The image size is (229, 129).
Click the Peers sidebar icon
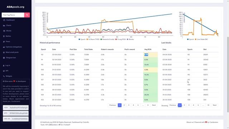click(x=4, y=42)
